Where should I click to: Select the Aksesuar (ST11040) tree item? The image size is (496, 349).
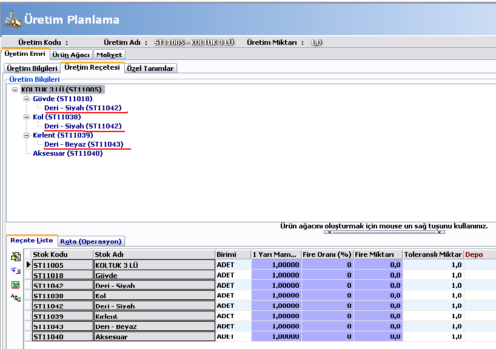click(68, 153)
